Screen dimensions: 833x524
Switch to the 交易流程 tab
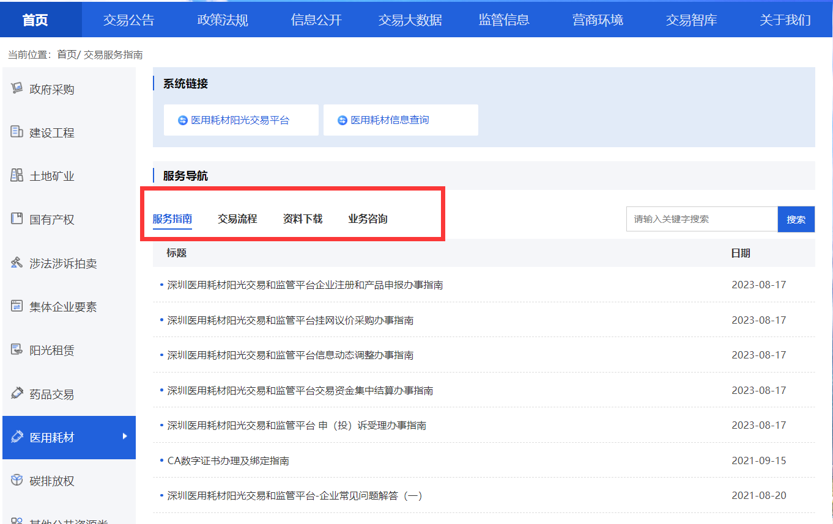pos(237,219)
